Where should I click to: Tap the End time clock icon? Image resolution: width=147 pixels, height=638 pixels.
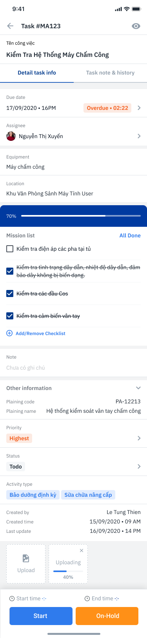coord(87,598)
